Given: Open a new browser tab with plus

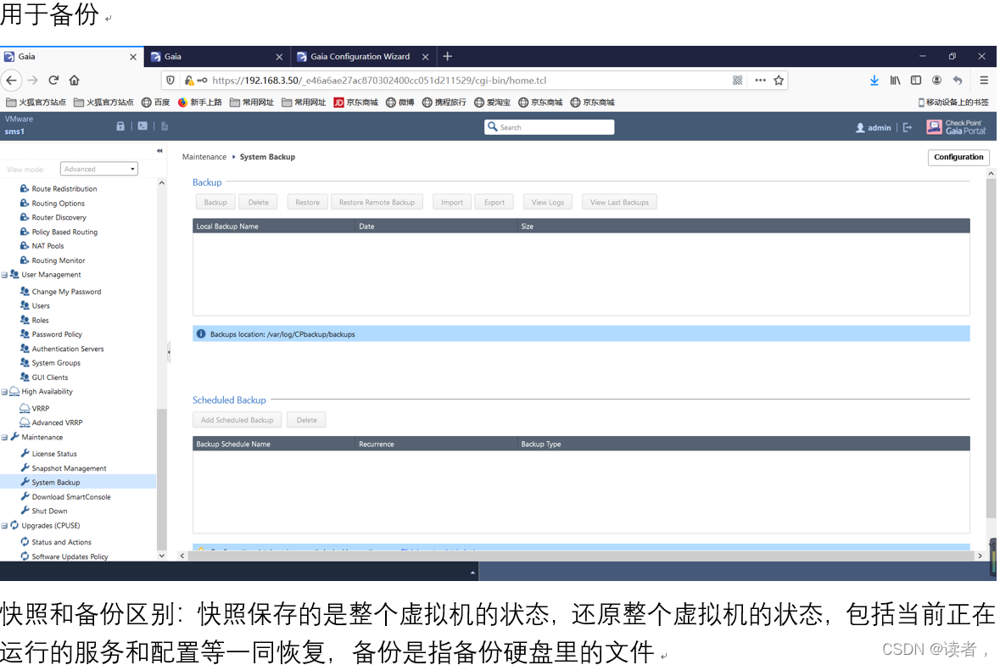Looking at the screenshot, I should pyautogui.click(x=448, y=57).
